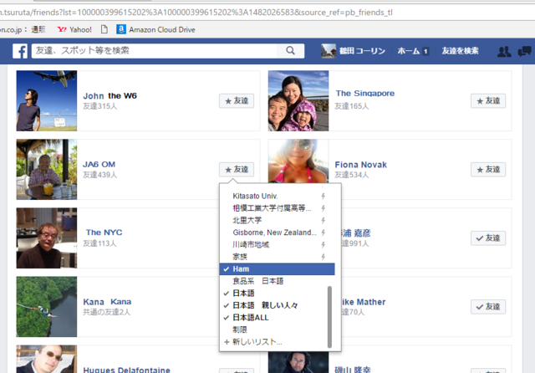The image size is (535, 373).
Task: Open JA6 OM profile name
Action: click(x=99, y=165)
